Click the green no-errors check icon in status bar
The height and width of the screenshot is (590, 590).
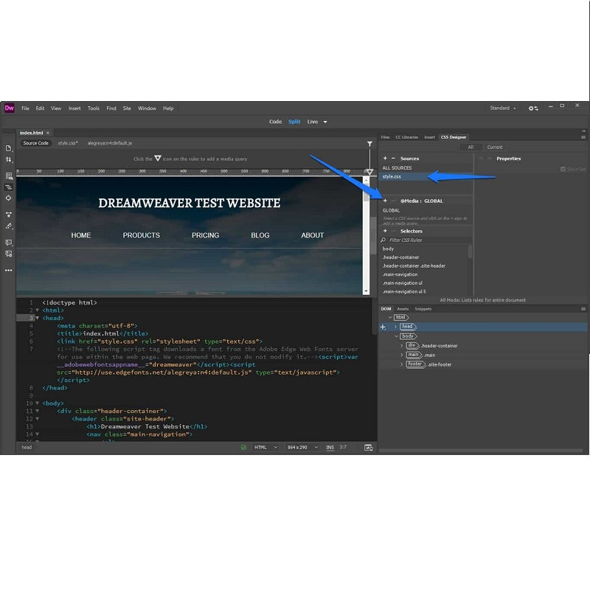[x=243, y=448]
